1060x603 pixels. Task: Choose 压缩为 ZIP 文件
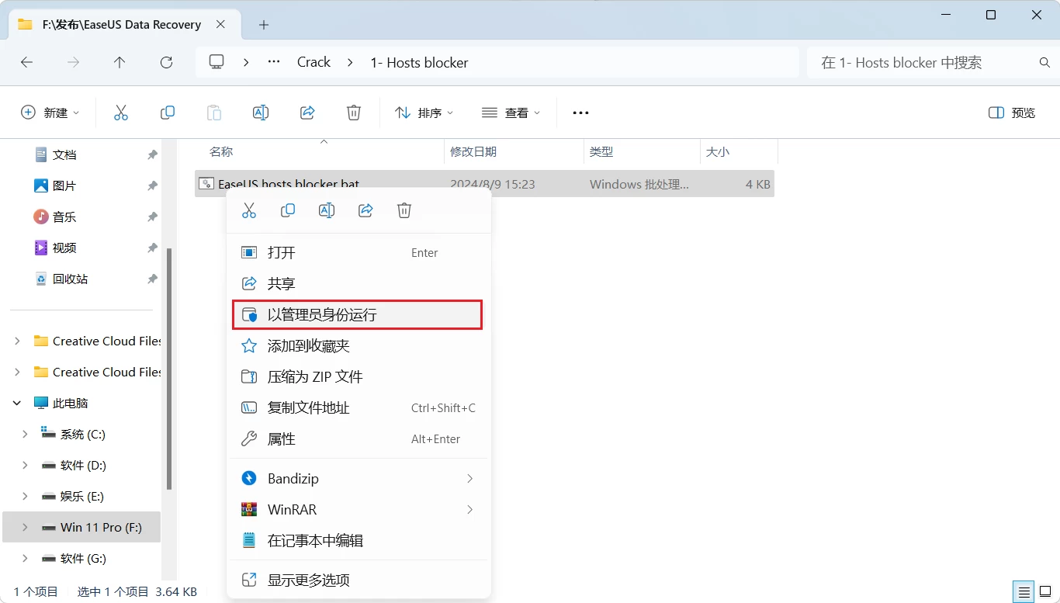pyautogui.click(x=358, y=377)
